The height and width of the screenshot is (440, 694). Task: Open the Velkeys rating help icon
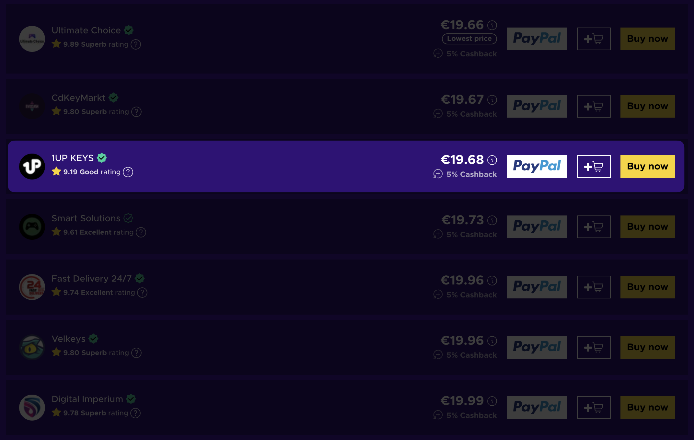pos(136,353)
